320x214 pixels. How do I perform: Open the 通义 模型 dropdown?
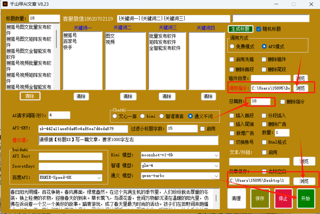tap(180, 176)
